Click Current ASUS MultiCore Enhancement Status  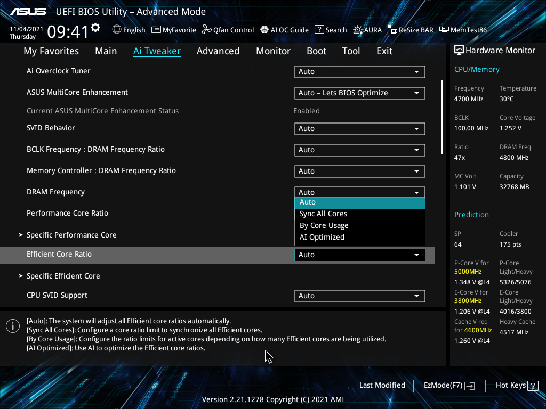pyautogui.click(x=103, y=111)
